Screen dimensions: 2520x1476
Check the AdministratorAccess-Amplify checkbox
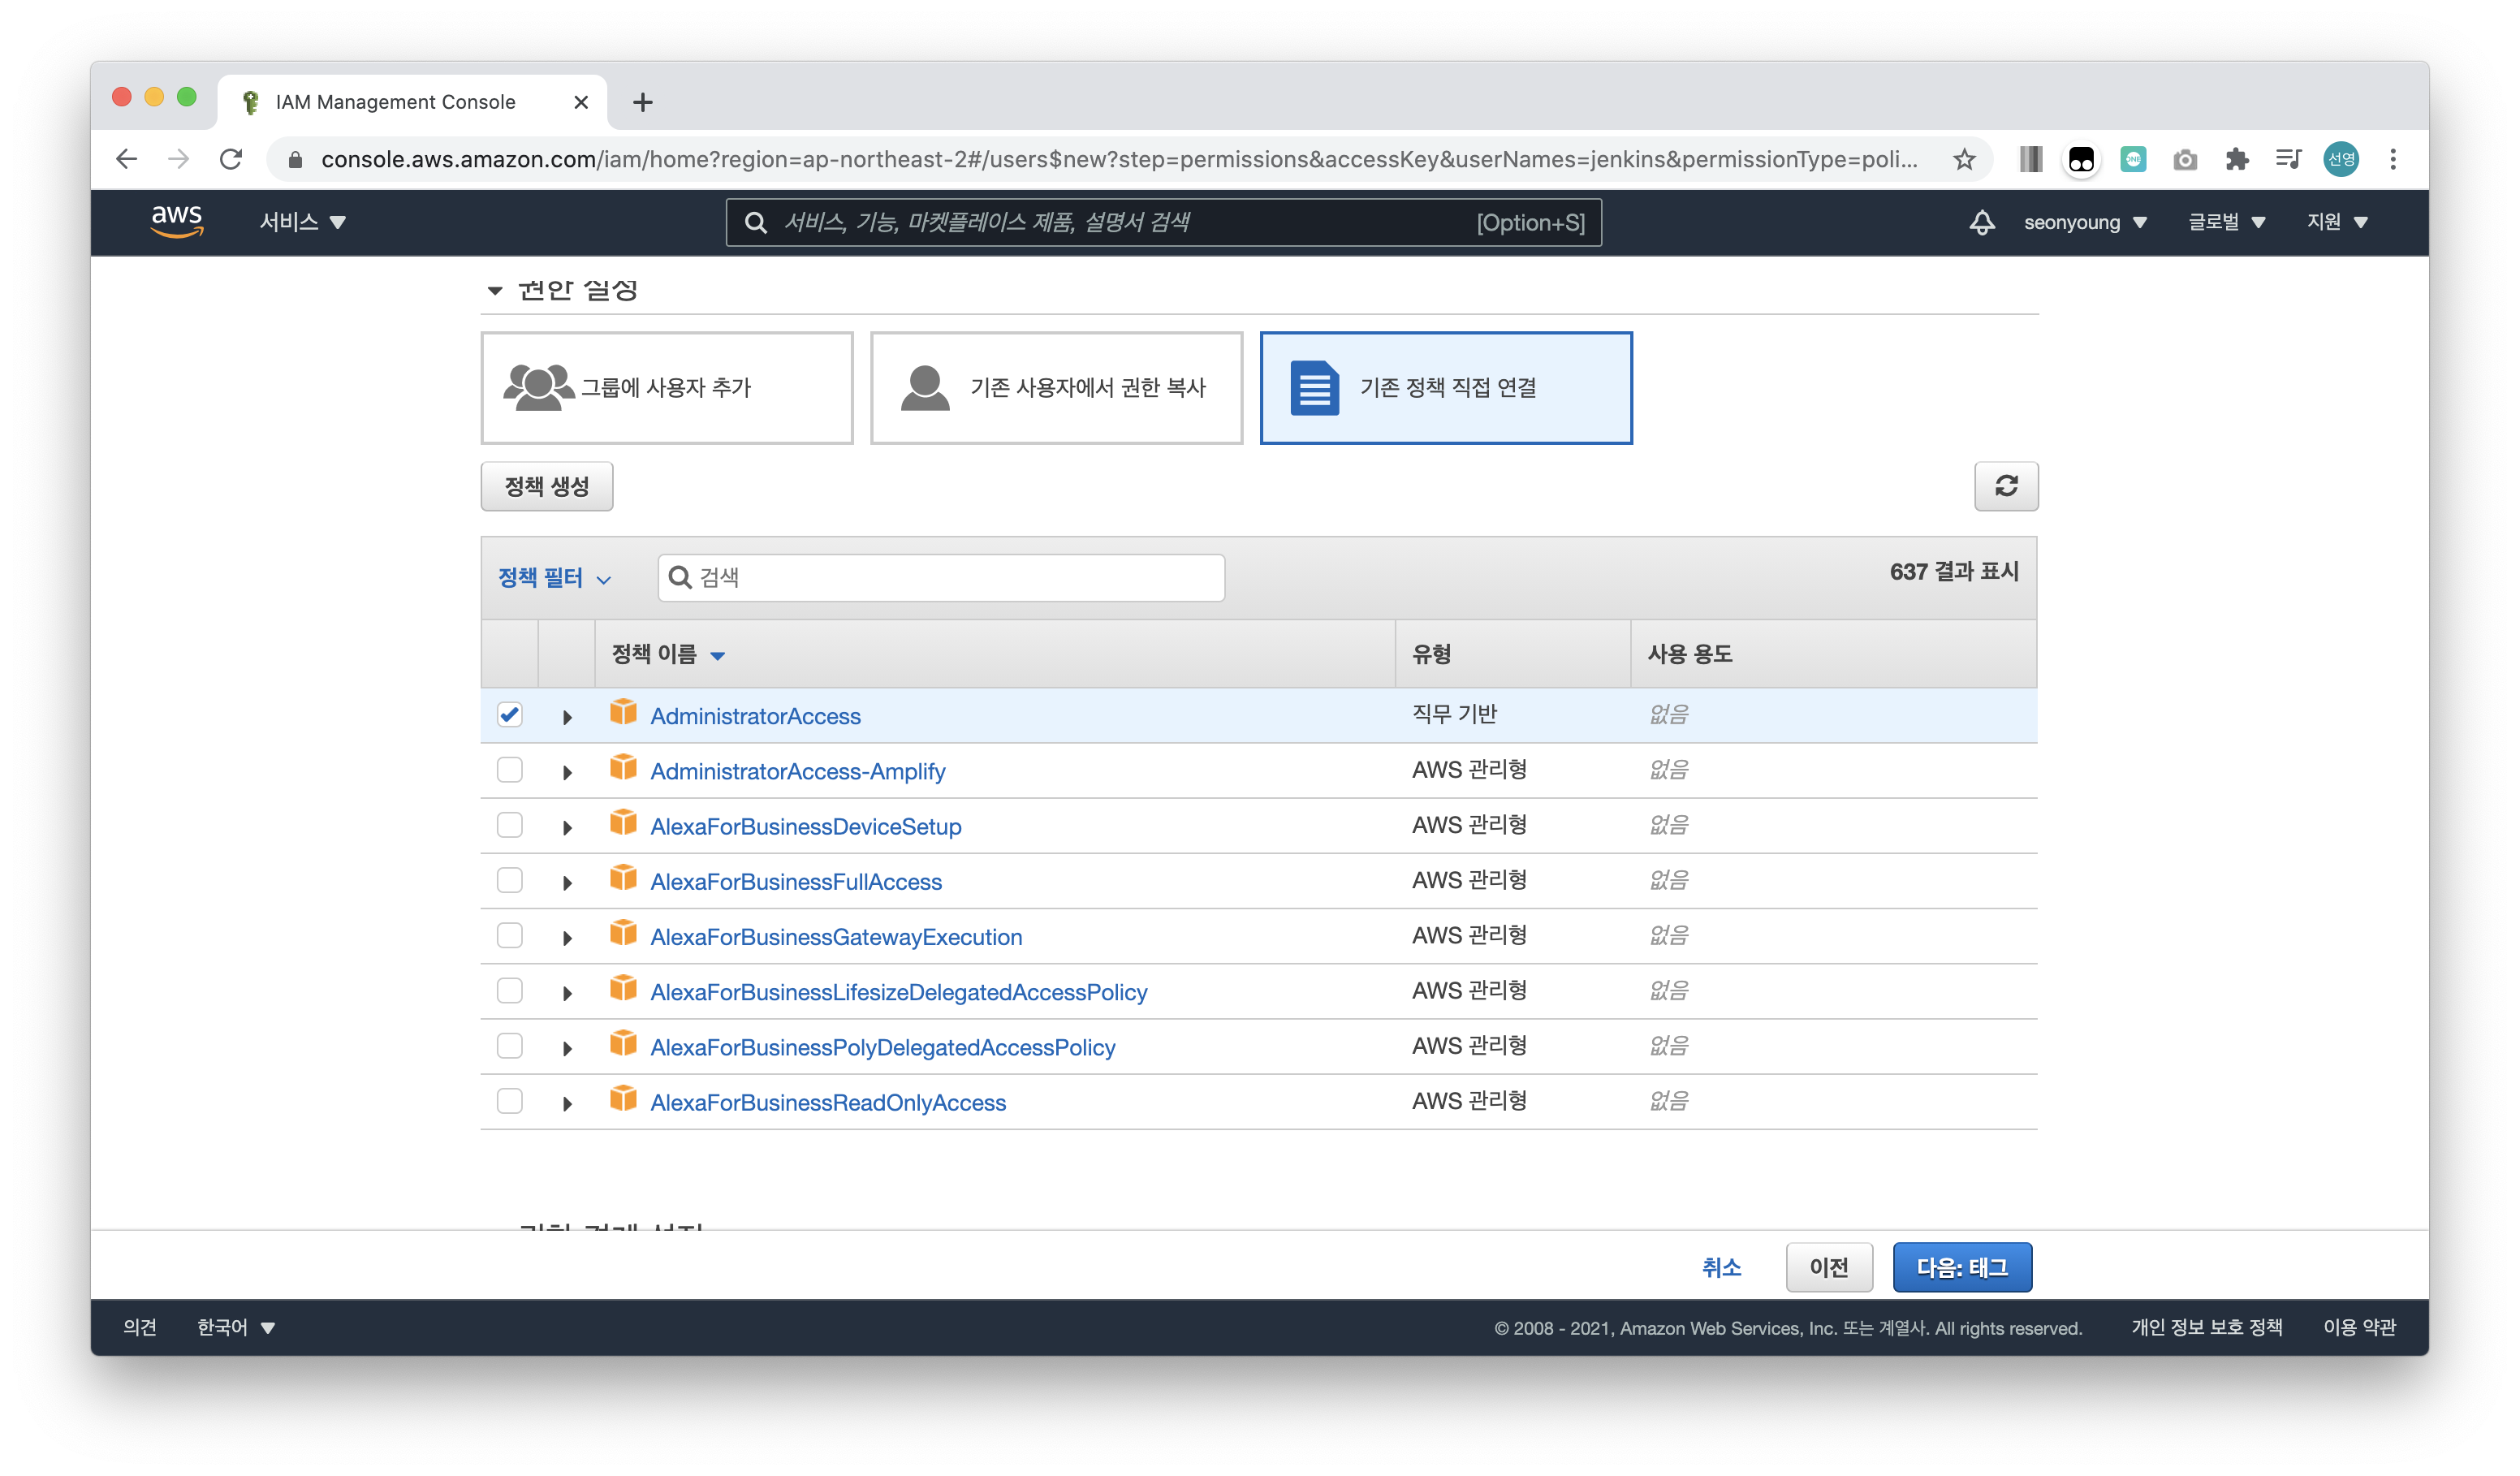(x=509, y=770)
